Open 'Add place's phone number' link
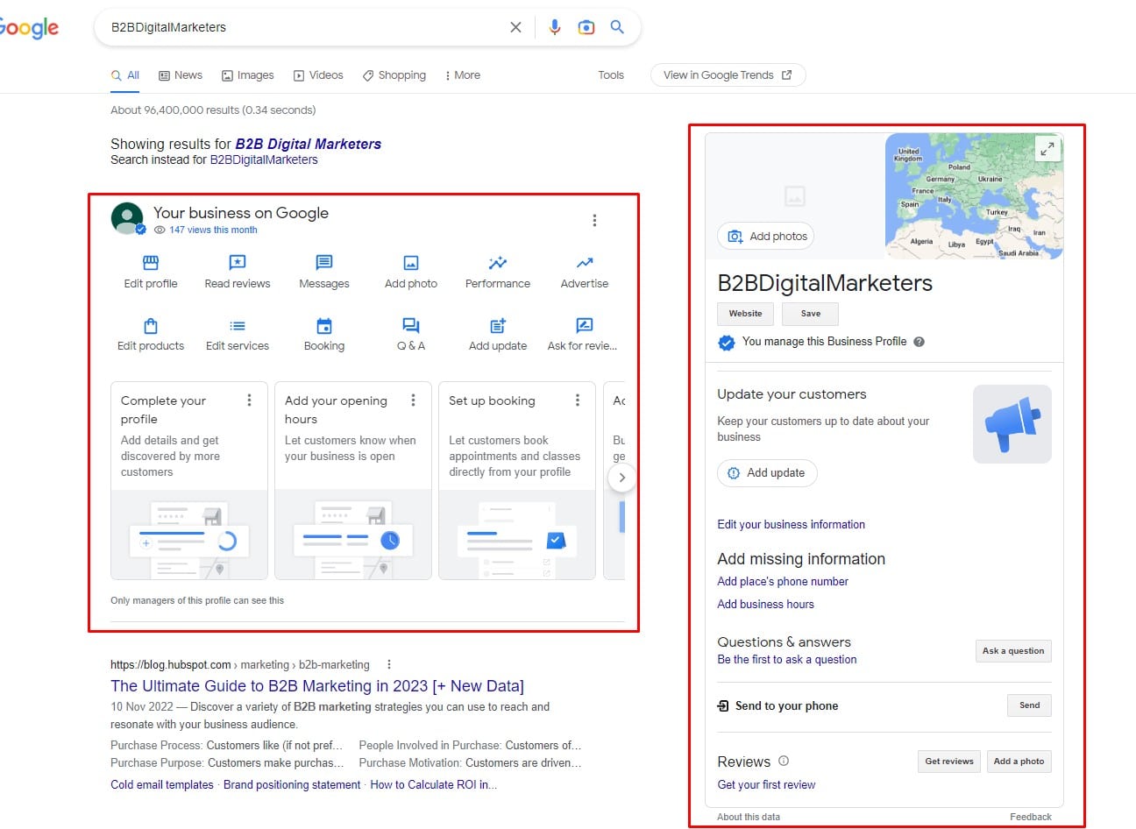The image size is (1136, 829). point(783,582)
